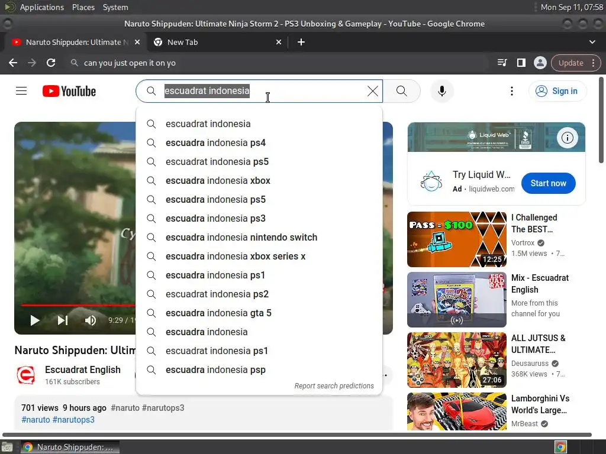Select suggestion 'escuadrat indonesia'

pos(259,124)
